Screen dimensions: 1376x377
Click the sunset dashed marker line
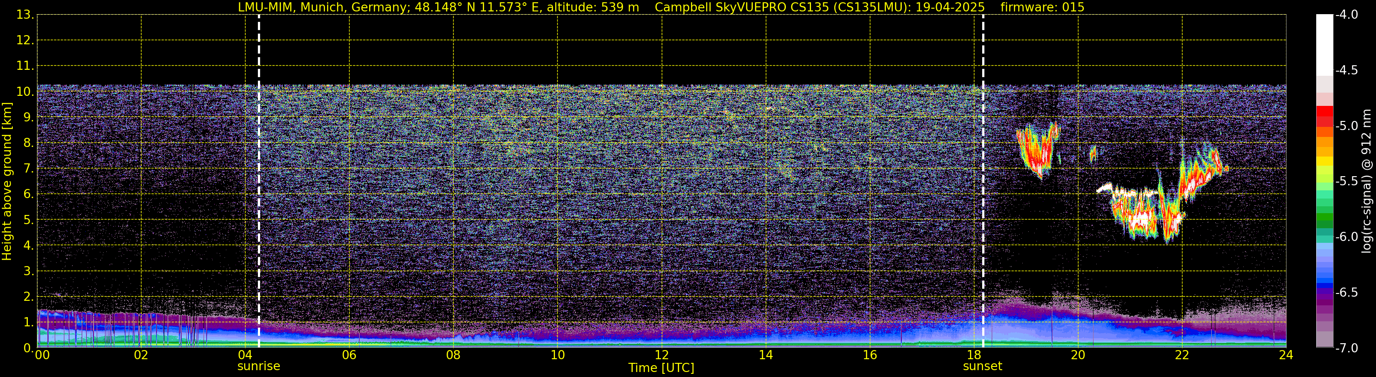coord(983,181)
